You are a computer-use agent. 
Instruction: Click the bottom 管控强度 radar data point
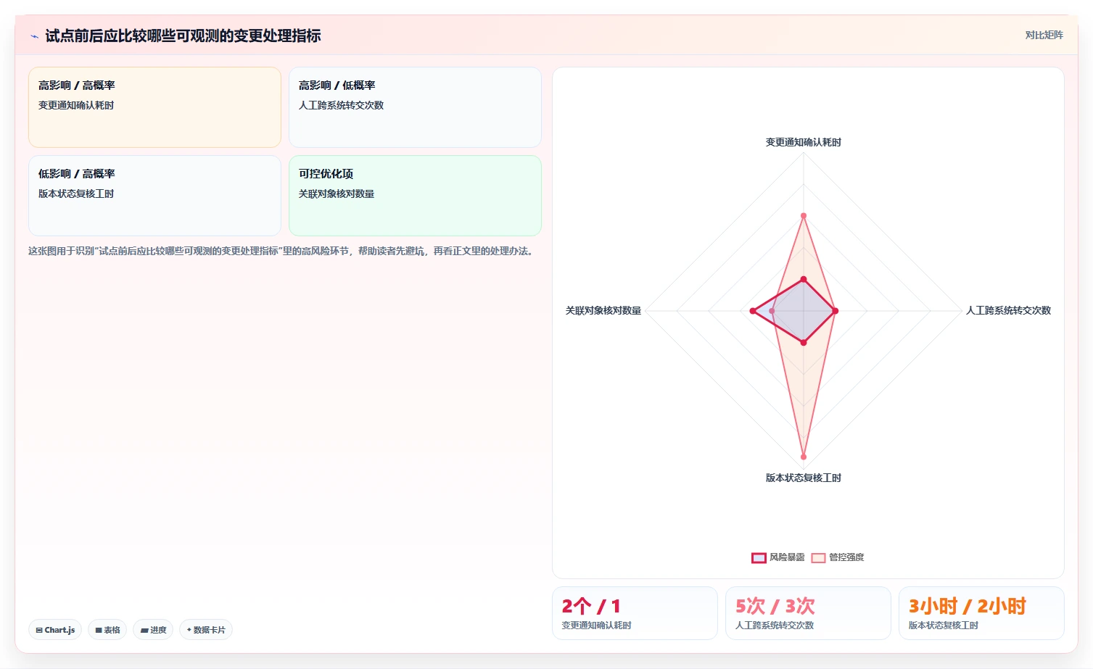point(803,457)
